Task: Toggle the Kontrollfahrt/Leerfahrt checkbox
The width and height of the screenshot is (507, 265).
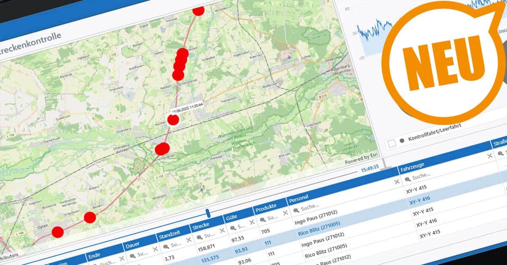Action: [392, 143]
